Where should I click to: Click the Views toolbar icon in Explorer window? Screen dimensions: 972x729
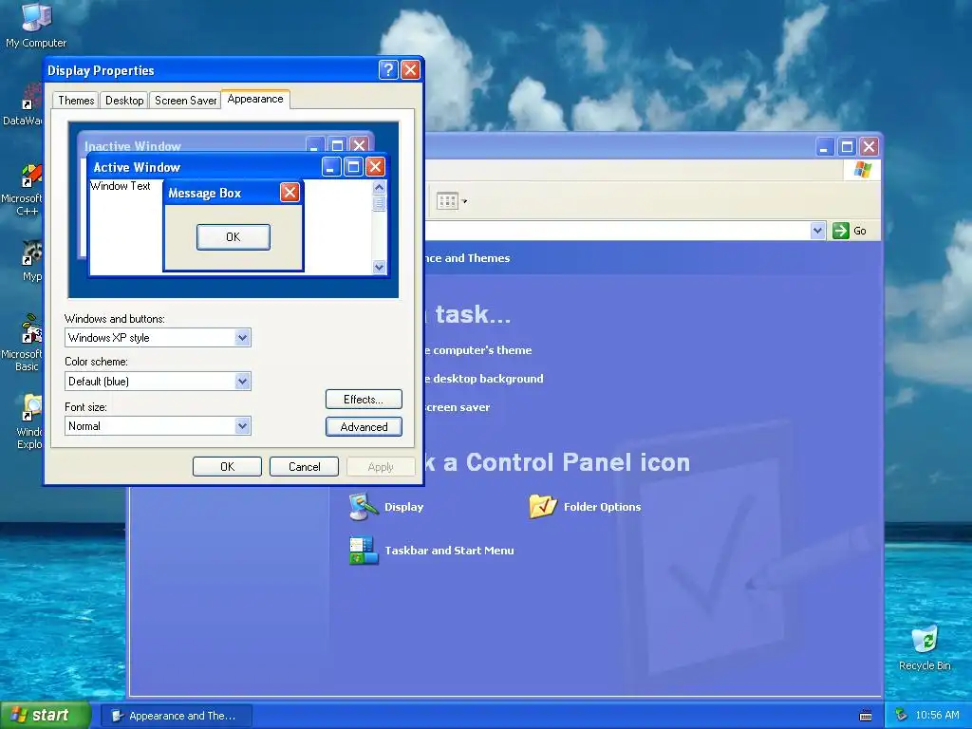[x=447, y=201]
